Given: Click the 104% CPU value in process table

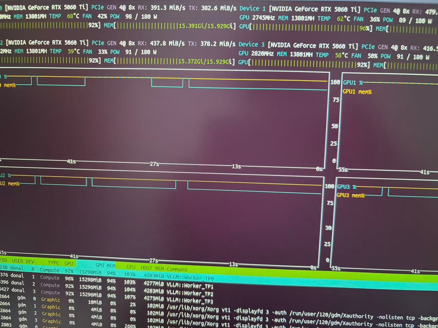Looking at the screenshot, I should coord(130,290).
